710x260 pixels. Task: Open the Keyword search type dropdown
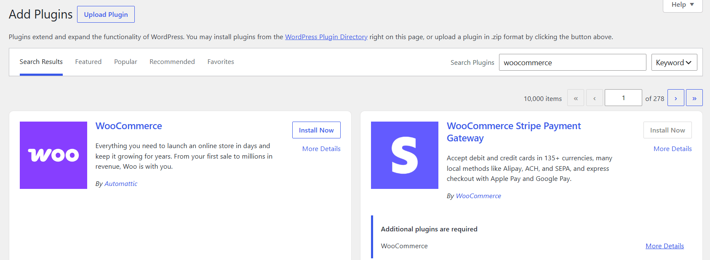pos(674,62)
